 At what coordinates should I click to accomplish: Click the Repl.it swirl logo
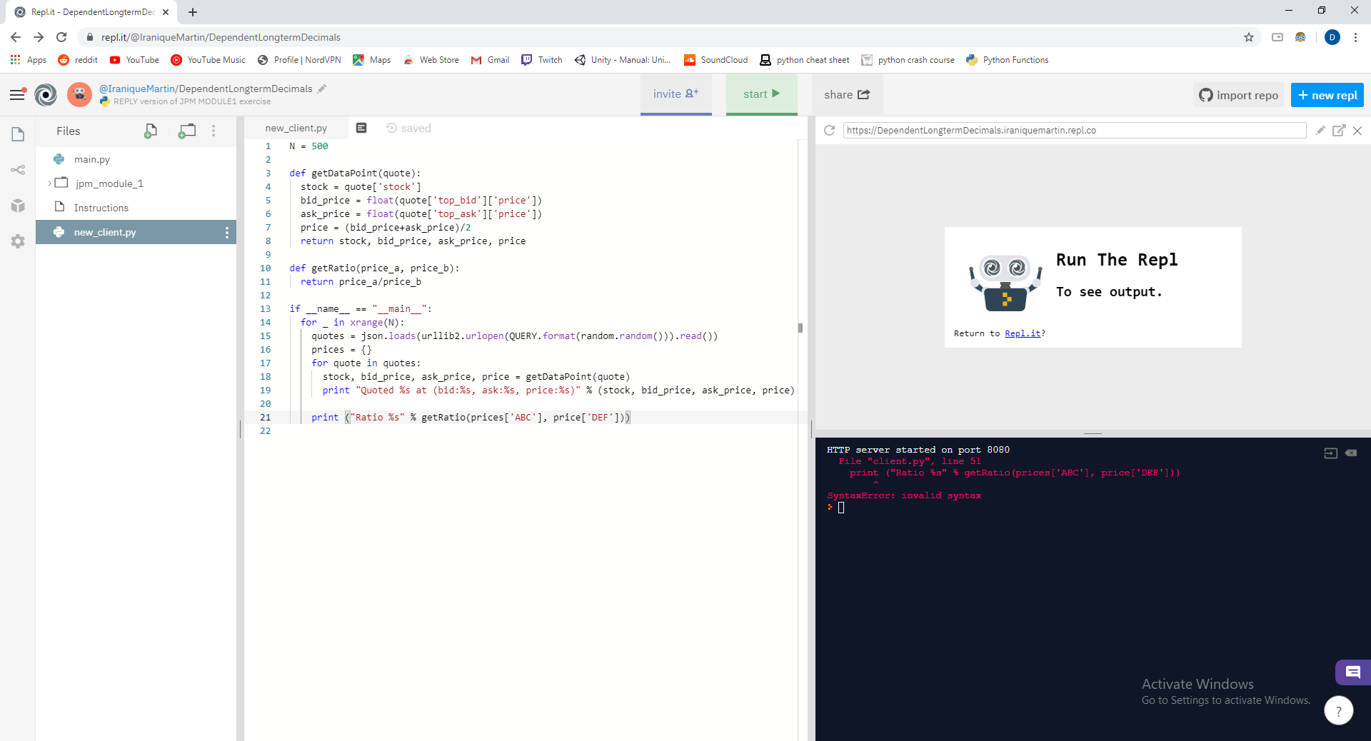coord(46,94)
